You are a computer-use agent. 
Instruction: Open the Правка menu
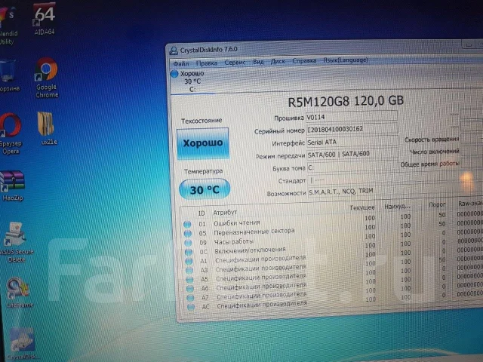click(206, 63)
